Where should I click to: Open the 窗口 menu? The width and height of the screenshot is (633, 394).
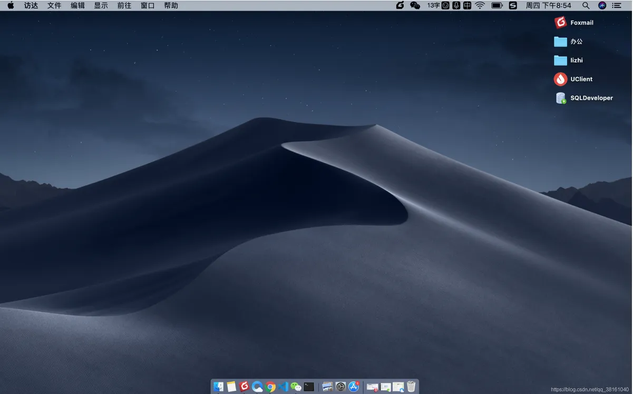(148, 5)
